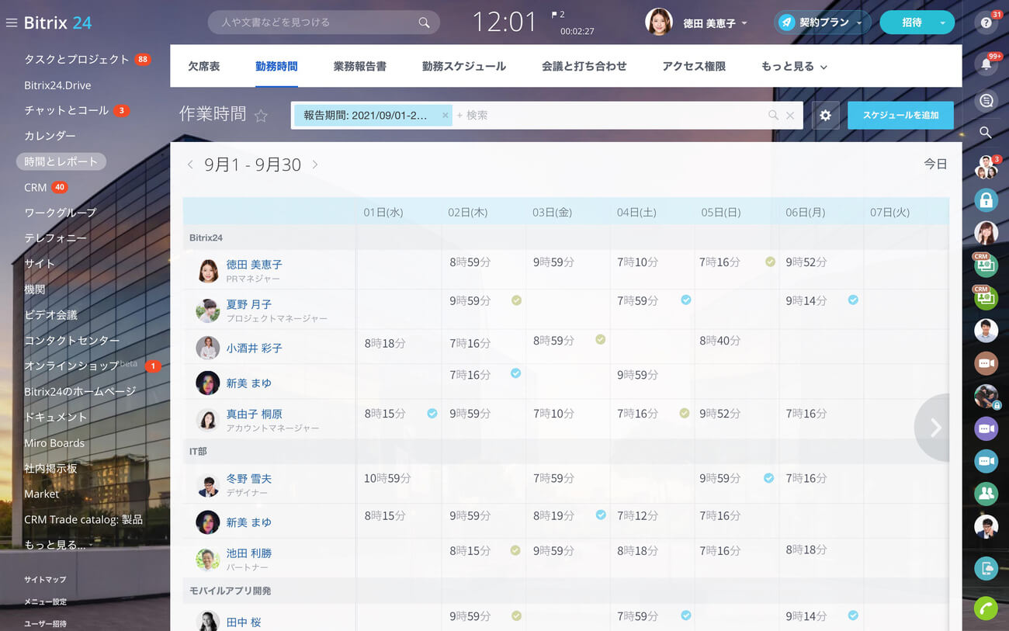Click the check mark on 夏野 月子's 02日 entry

tap(516, 300)
